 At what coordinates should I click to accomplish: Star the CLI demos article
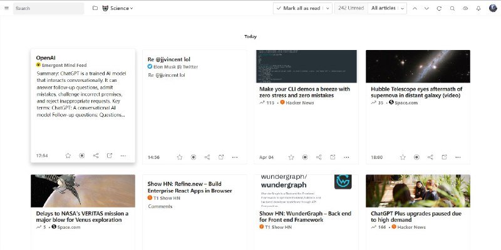291,157
